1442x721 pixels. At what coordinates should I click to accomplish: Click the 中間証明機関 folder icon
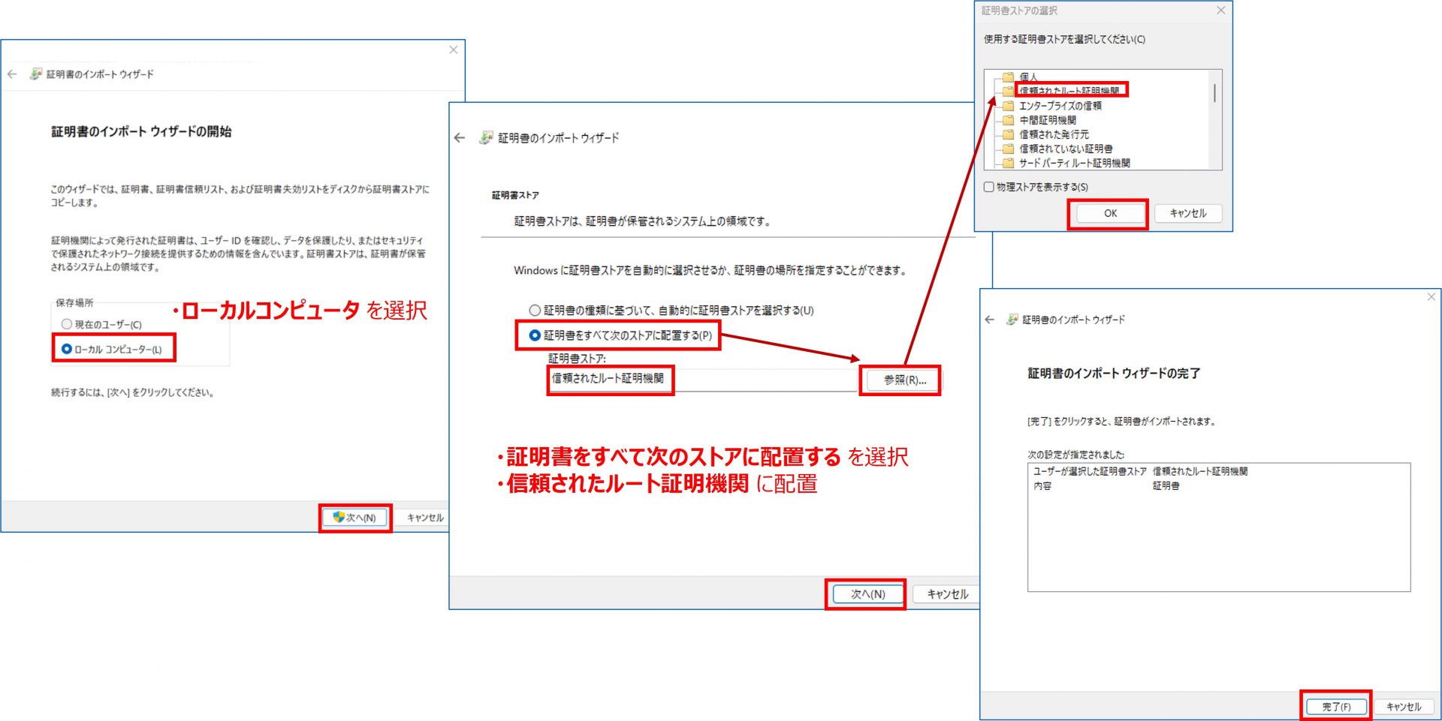(x=1009, y=120)
